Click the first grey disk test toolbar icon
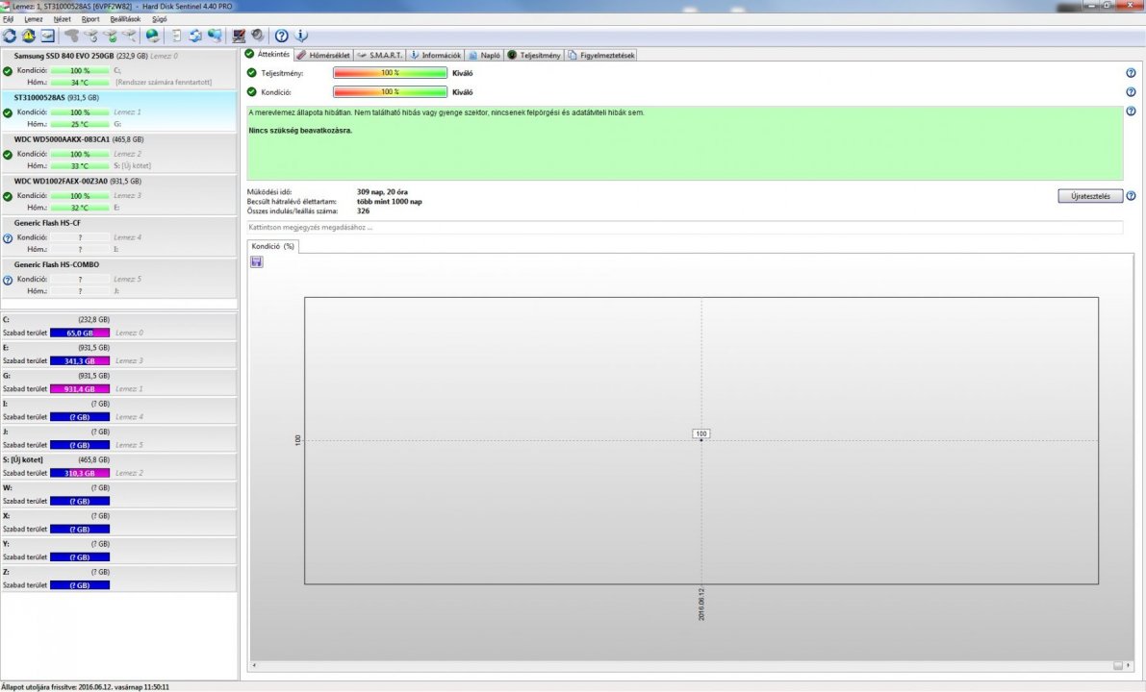The width and height of the screenshot is (1146, 692). click(71, 35)
